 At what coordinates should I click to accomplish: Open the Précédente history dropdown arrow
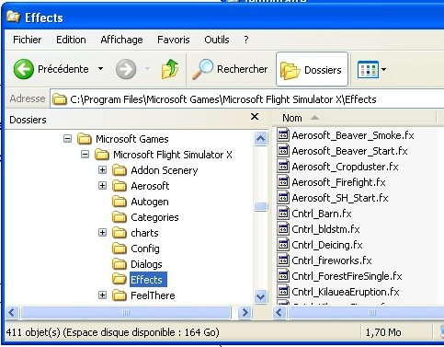click(100, 69)
